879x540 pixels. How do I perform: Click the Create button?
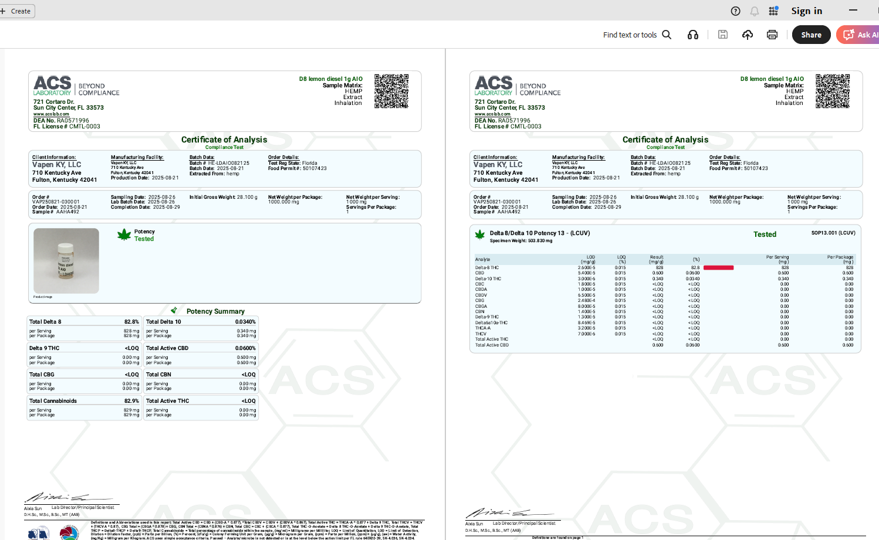point(18,11)
